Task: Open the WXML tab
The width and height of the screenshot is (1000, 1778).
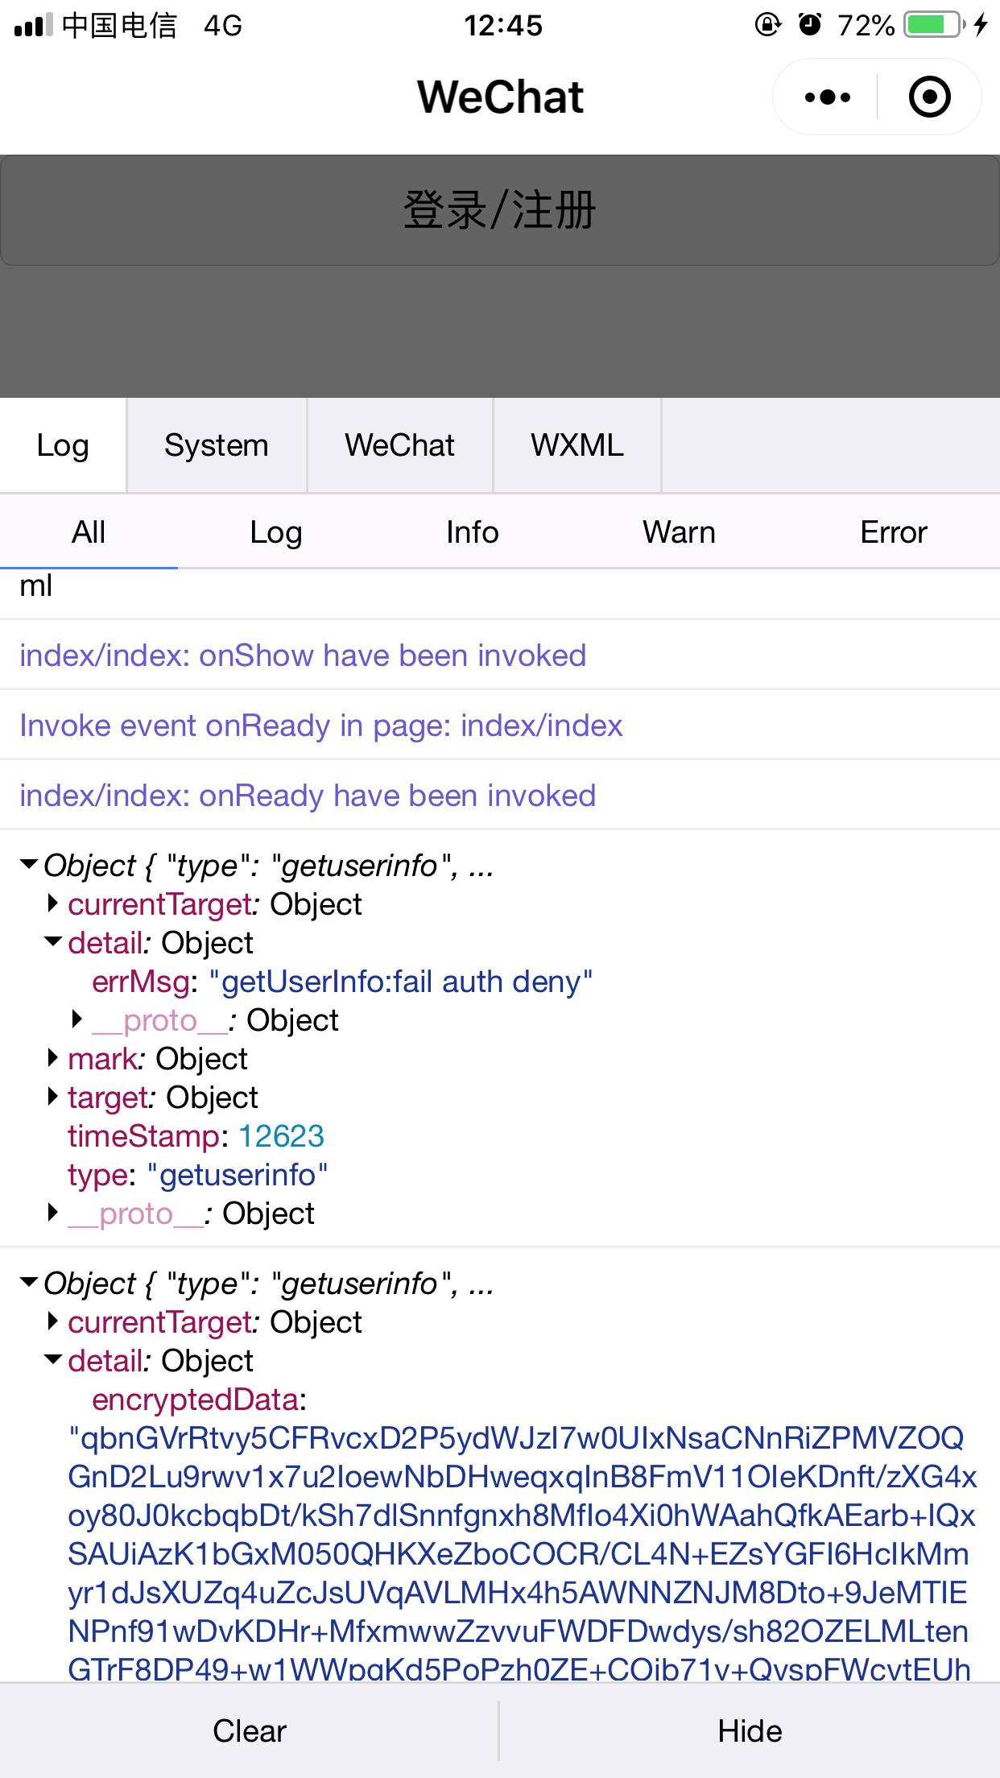Action: coord(577,445)
